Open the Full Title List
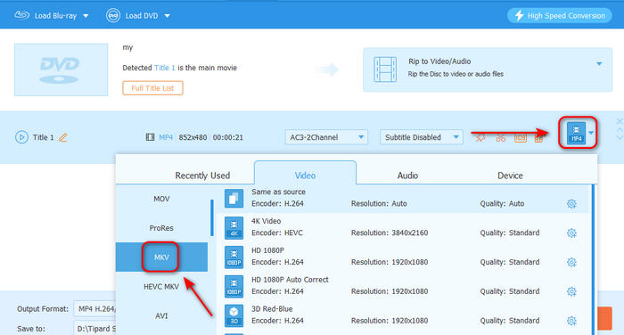Screen dimensions: 624x335 pyautogui.click(x=152, y=88)
